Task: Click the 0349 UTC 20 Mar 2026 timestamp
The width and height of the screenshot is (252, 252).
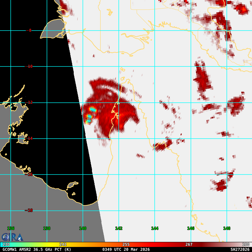Action: (x=126, y=249)
